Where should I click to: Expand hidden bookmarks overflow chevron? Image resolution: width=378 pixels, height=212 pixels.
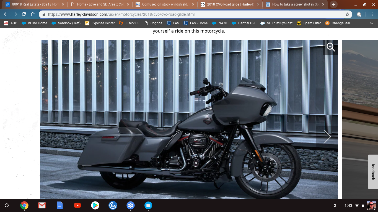[x=371, y=23]
